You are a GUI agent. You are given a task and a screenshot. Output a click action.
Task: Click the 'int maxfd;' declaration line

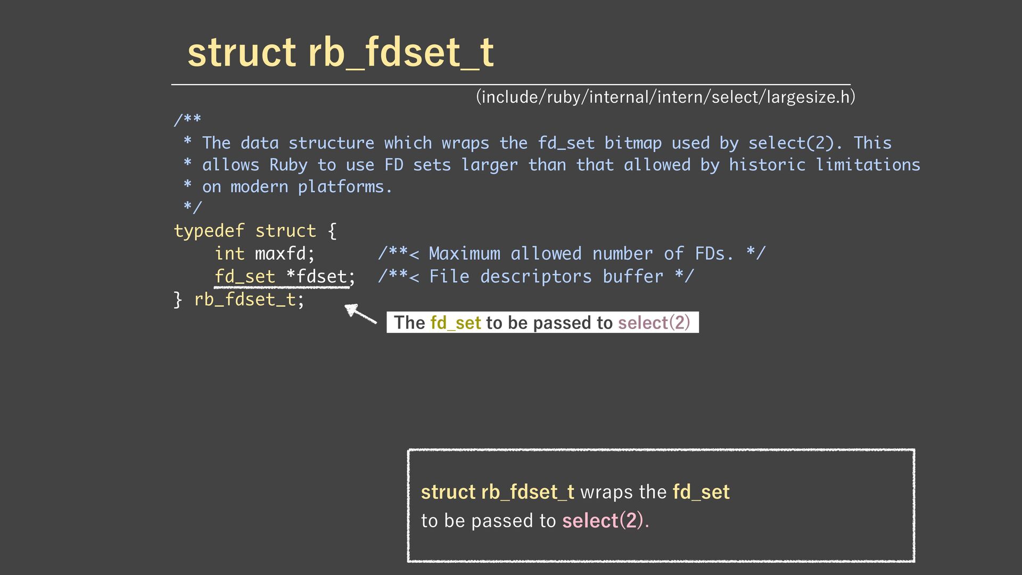click(265, 254)
